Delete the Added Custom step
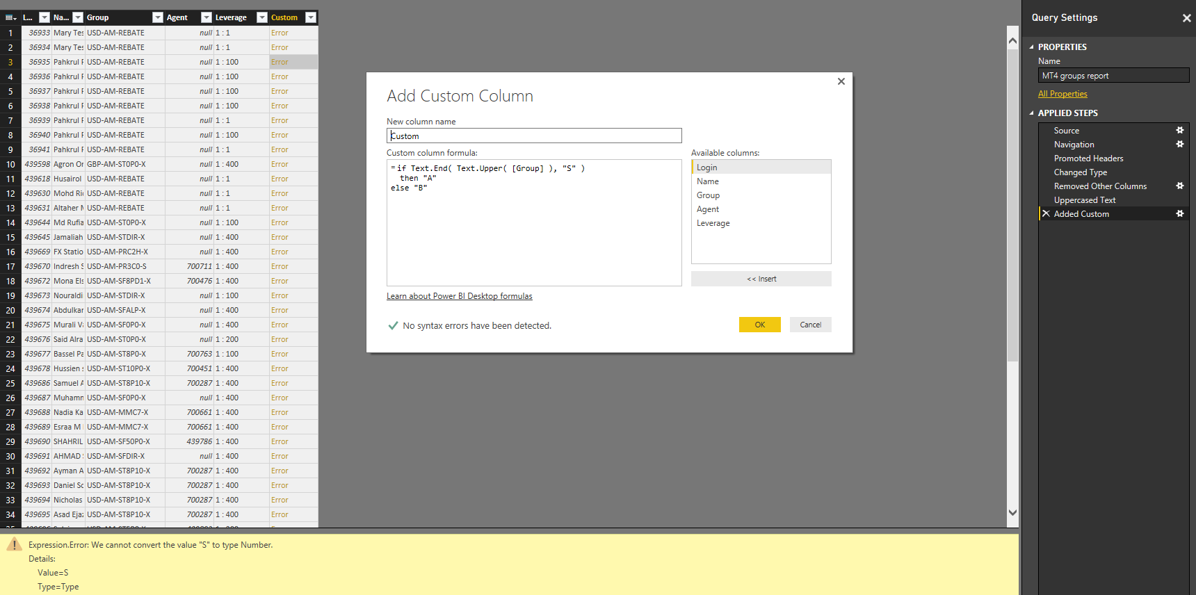This screenshot has height=595, width=1196. (x=1046, y=214)
